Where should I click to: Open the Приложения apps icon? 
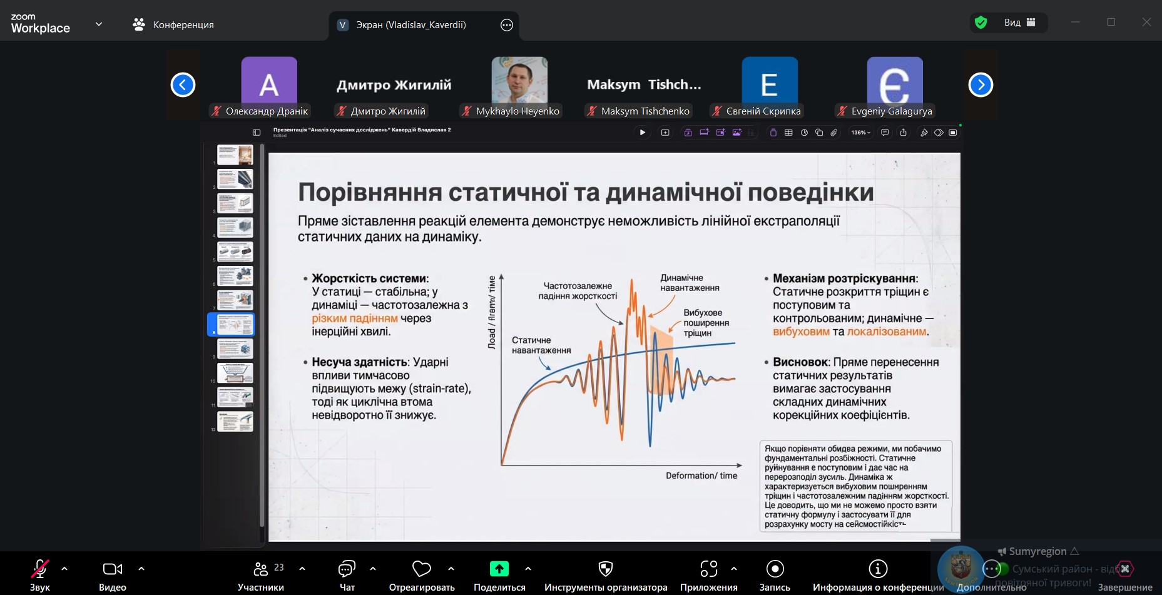click(x=708, y=569)
